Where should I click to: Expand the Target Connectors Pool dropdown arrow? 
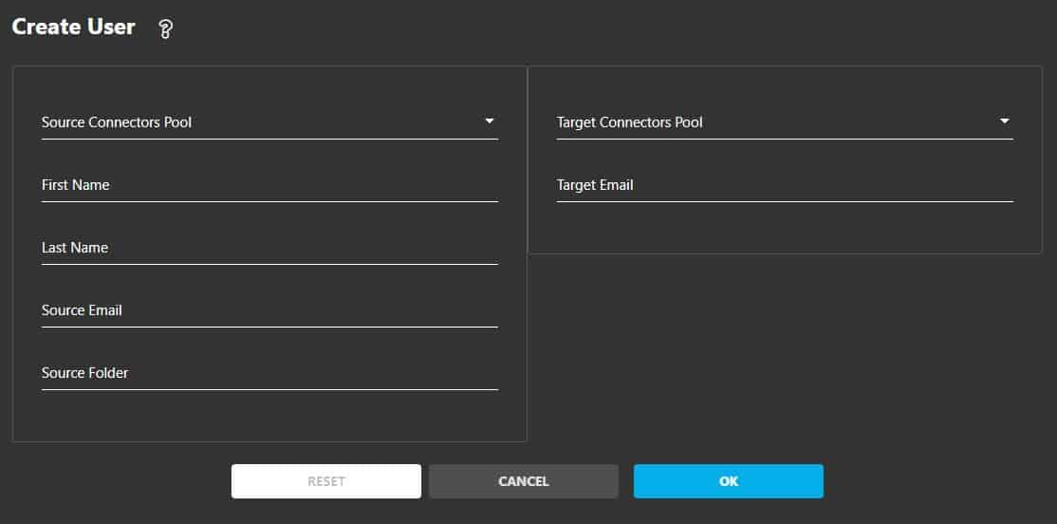click(x=1005, y=122)
